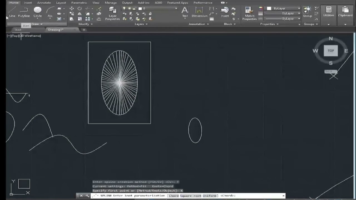The height and width of the screenshot is (200, 356).
Task: Activate the Rotate tool in Modify
Action: coord(80,8)
